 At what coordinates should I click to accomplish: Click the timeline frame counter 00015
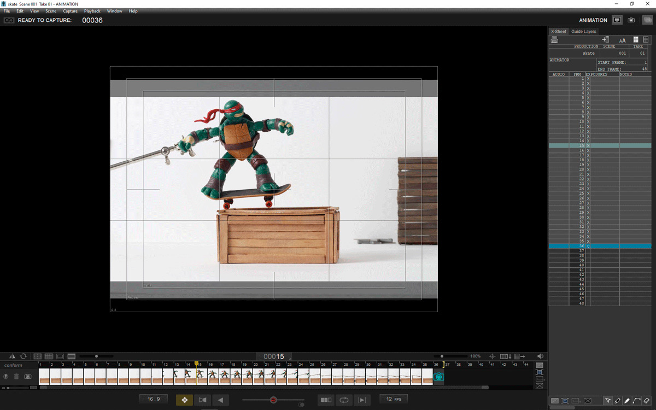(x=274, y=356)
